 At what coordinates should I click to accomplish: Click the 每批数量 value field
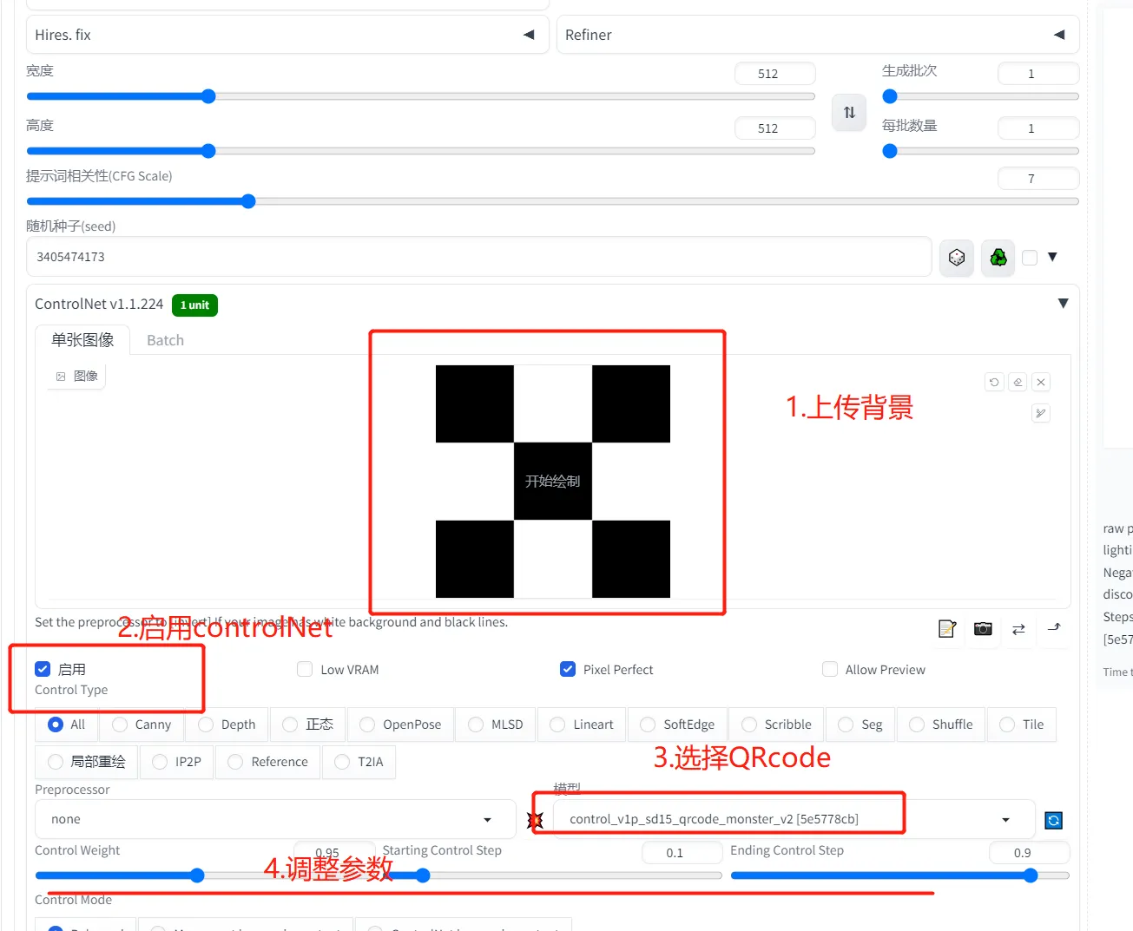pos(1038,128)
